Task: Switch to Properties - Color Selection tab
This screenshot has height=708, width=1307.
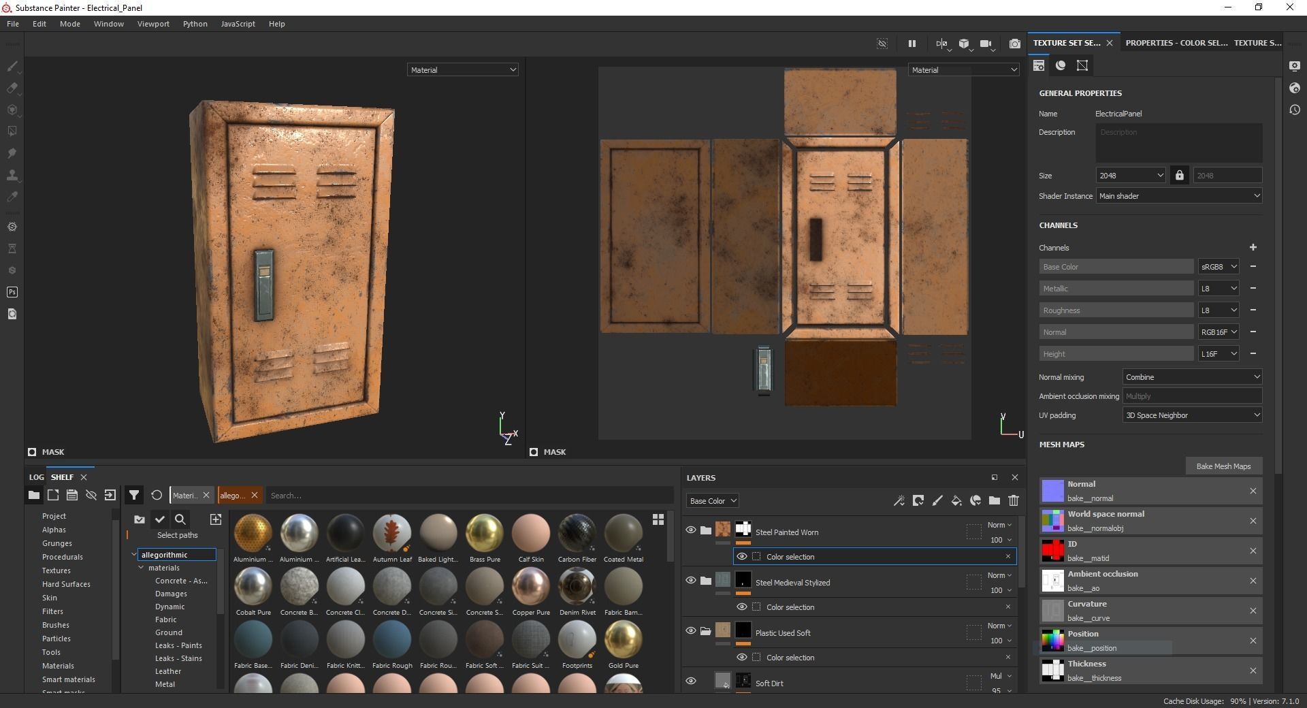Action: tap(1176, 43)
